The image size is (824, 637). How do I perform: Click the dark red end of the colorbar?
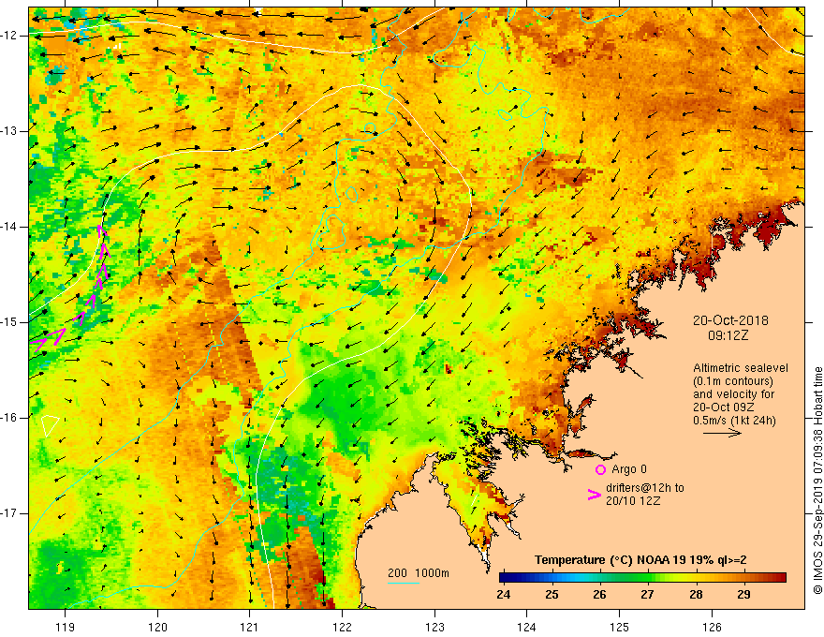click(781, 578)
